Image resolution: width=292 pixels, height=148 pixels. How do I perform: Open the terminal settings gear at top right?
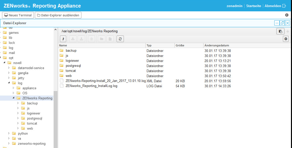pos(287,15)
